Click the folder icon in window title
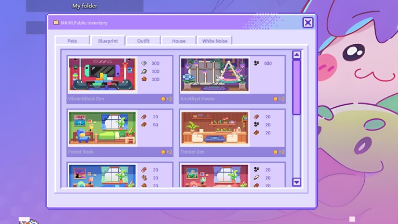 pos(56,22)
